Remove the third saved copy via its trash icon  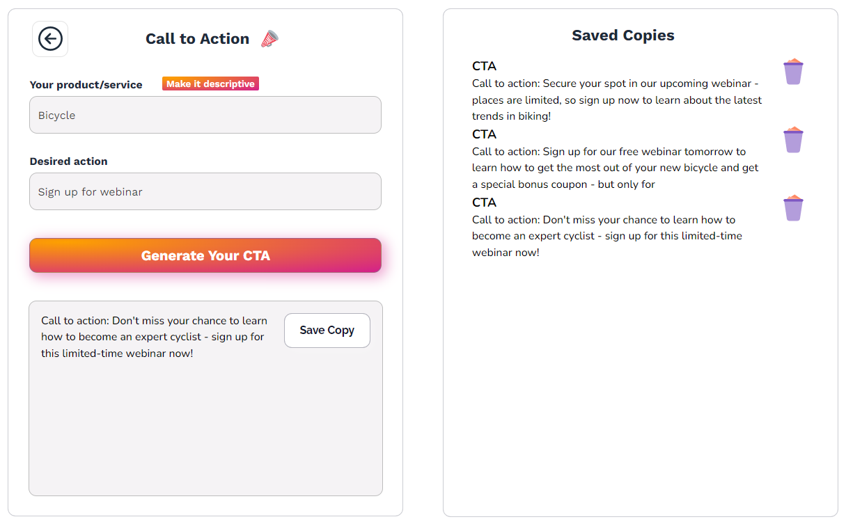793,207
